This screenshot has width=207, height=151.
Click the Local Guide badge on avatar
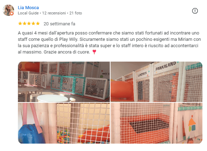click(12, 13)
